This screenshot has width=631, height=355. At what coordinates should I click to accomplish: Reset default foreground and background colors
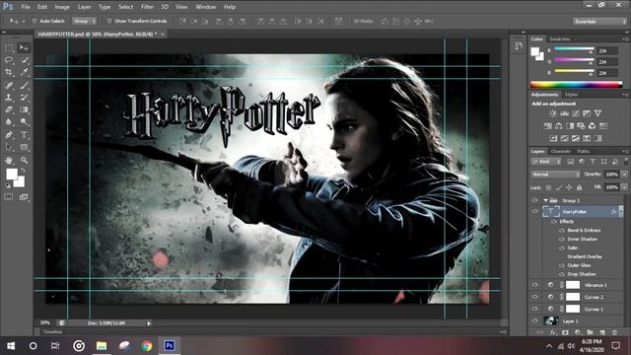pos(7,185)
